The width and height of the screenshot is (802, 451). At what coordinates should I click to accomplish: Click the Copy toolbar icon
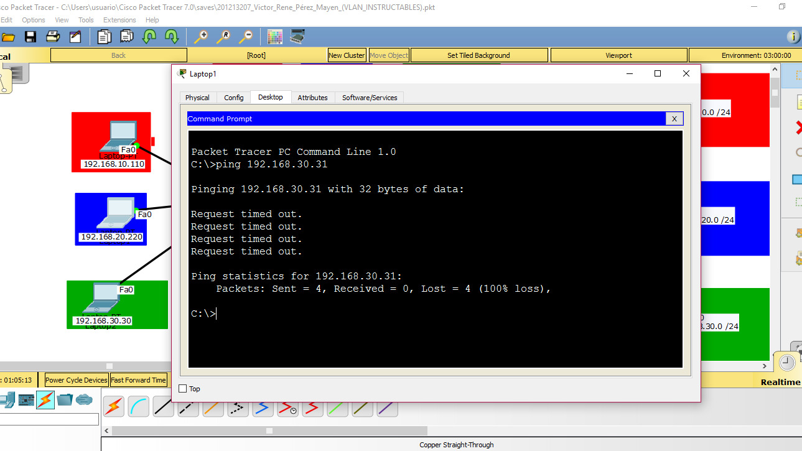pos(103,36)
